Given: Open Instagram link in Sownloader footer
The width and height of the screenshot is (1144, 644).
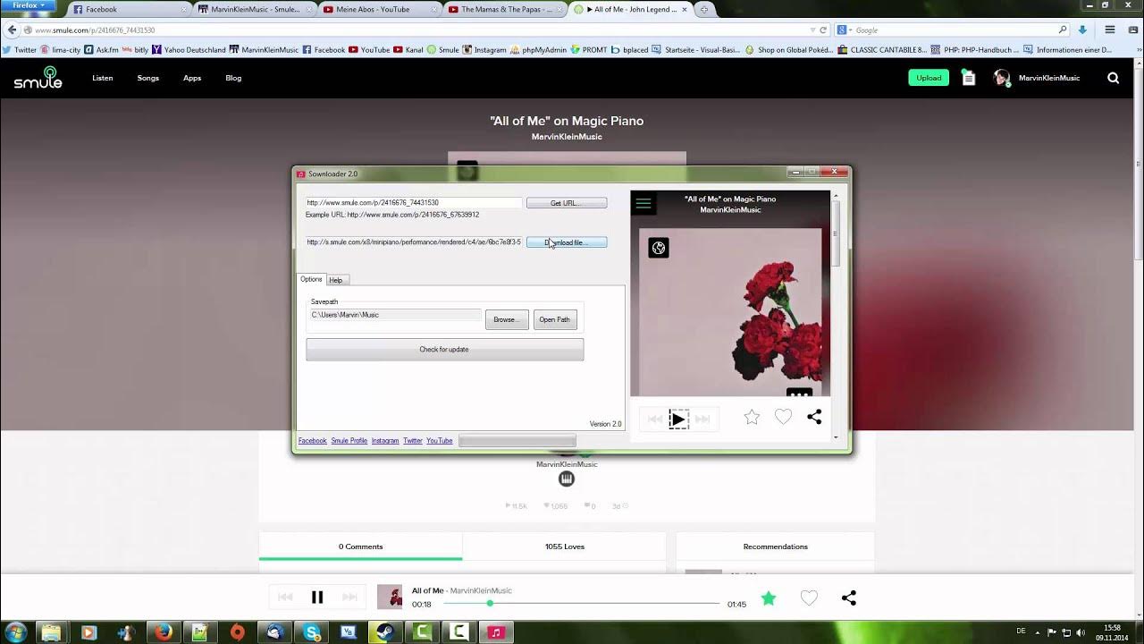Looking at the screenshot, I should [x=385, y=441].
